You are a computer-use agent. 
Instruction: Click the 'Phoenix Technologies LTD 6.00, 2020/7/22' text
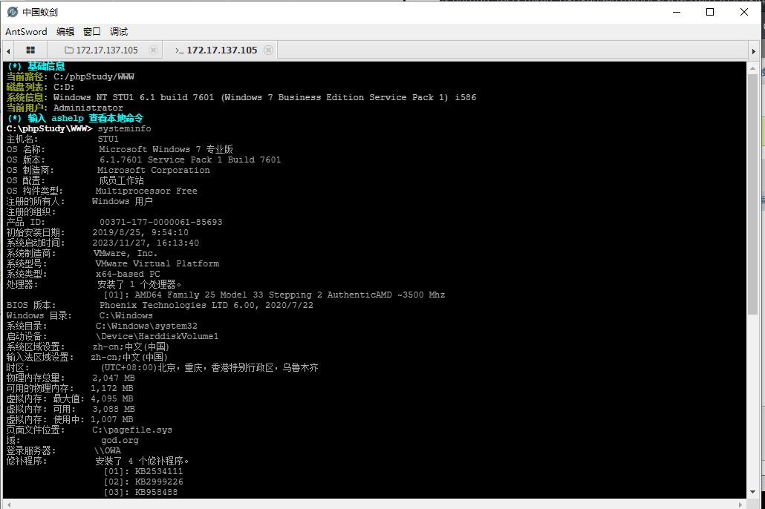[x=206, y=305]
